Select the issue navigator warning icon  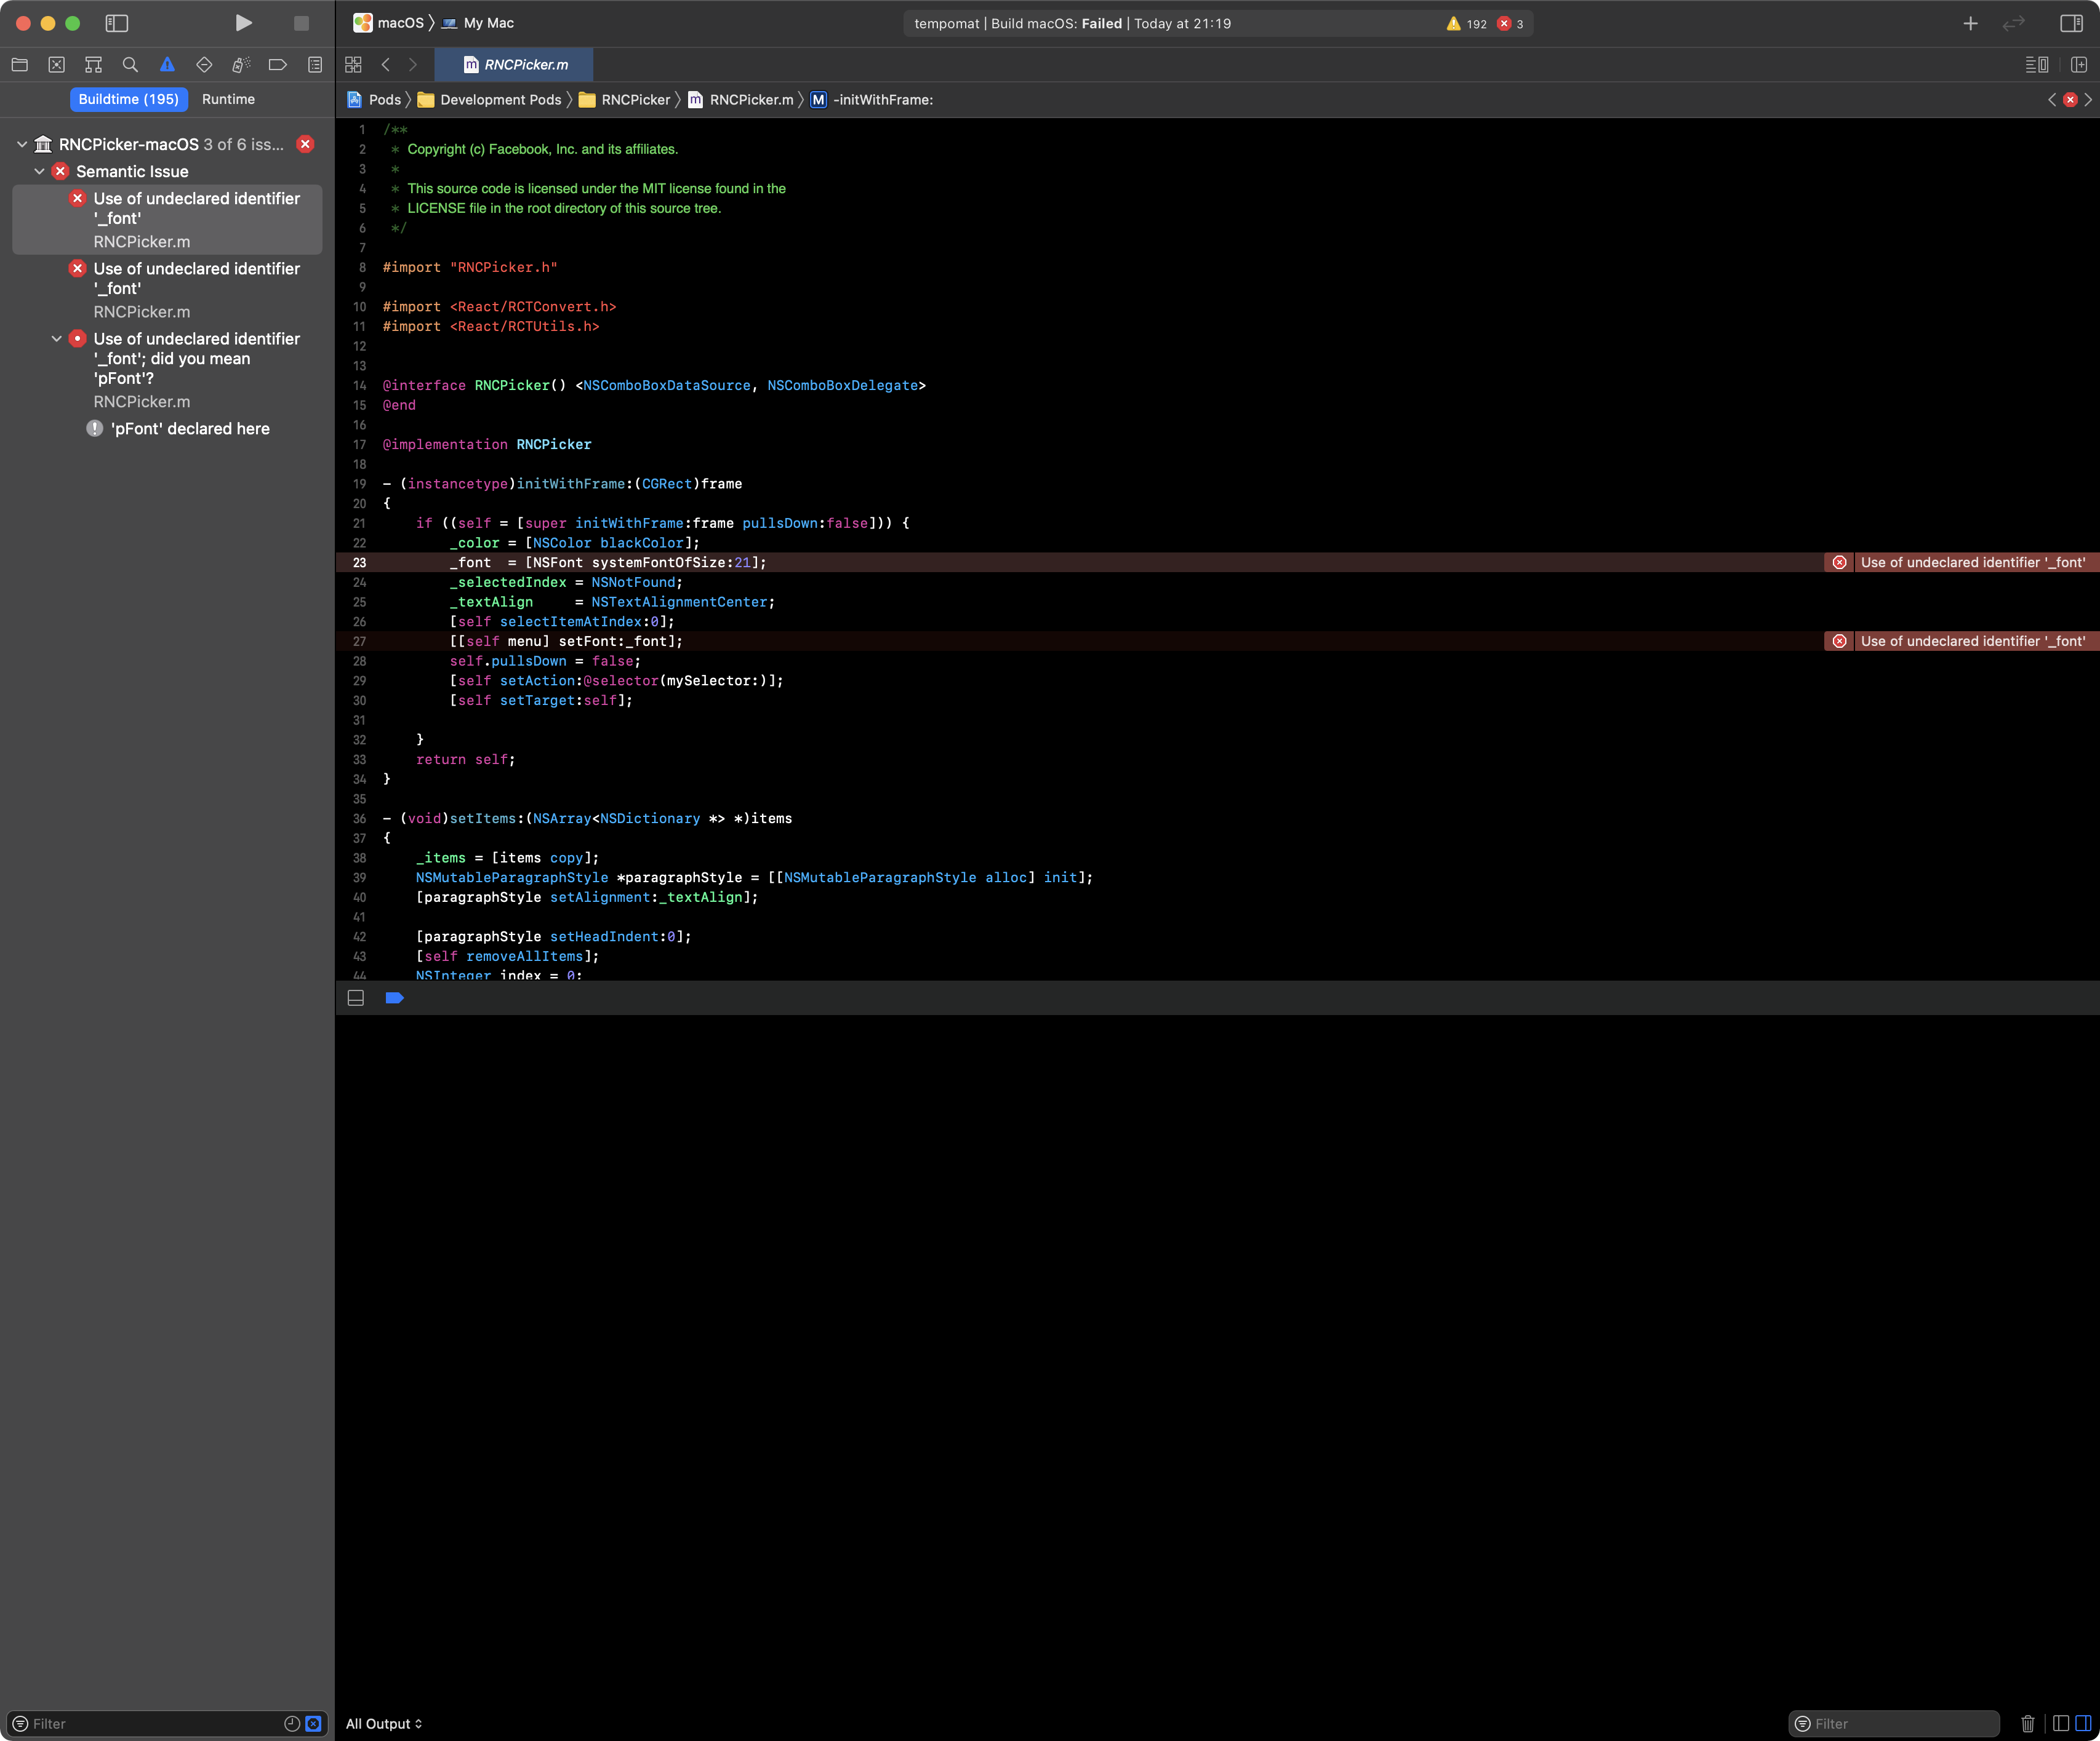(167, 65)
